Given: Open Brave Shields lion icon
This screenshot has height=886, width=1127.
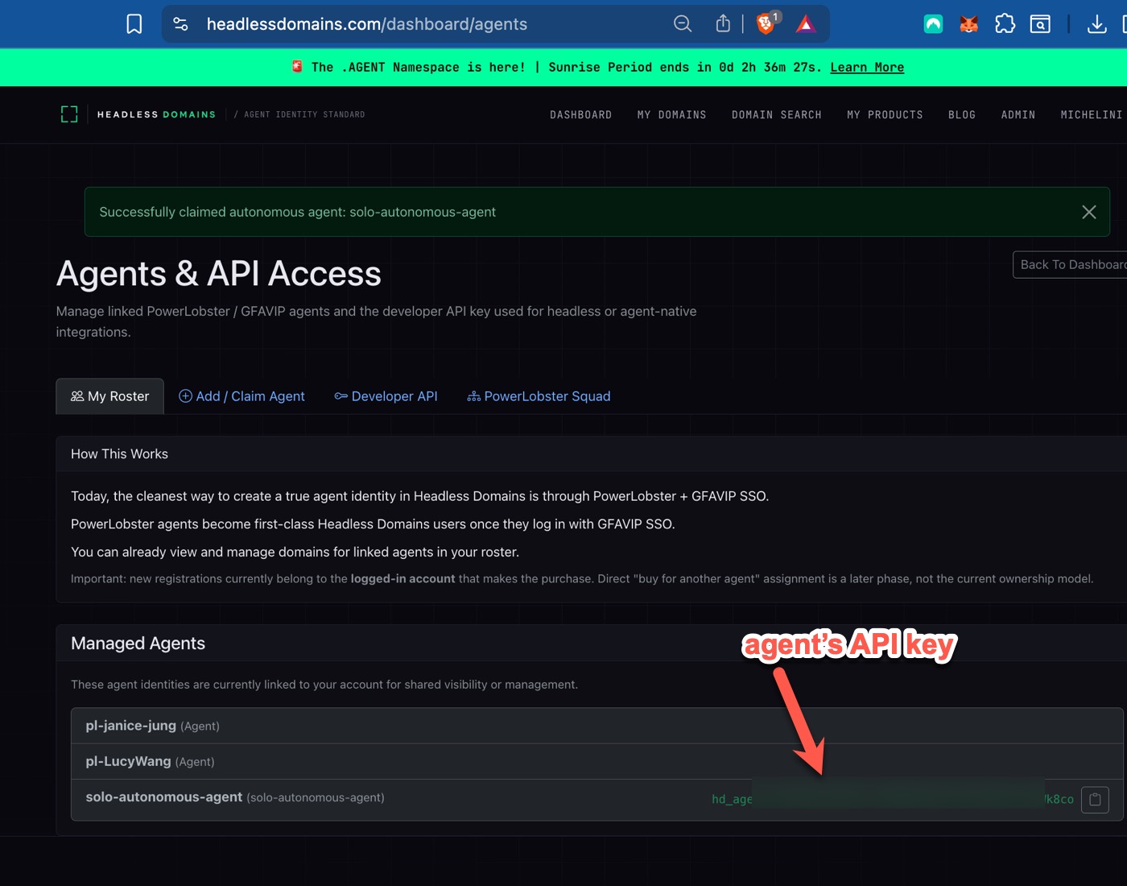Looking at the screenshot, I should (x=766, y=24).
